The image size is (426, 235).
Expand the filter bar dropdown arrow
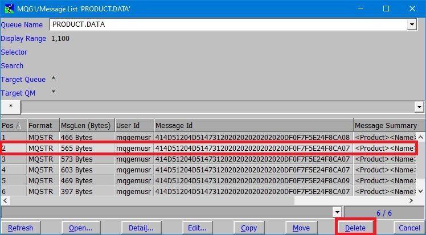point(419,107)
